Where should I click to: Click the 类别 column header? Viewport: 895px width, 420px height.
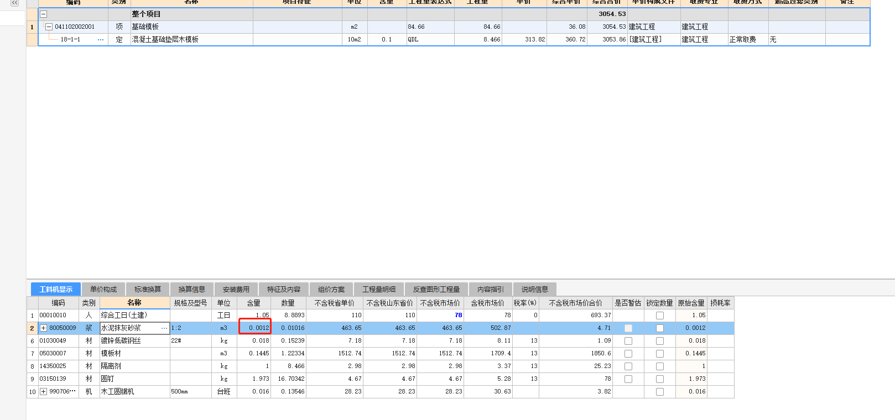(89, 303)
